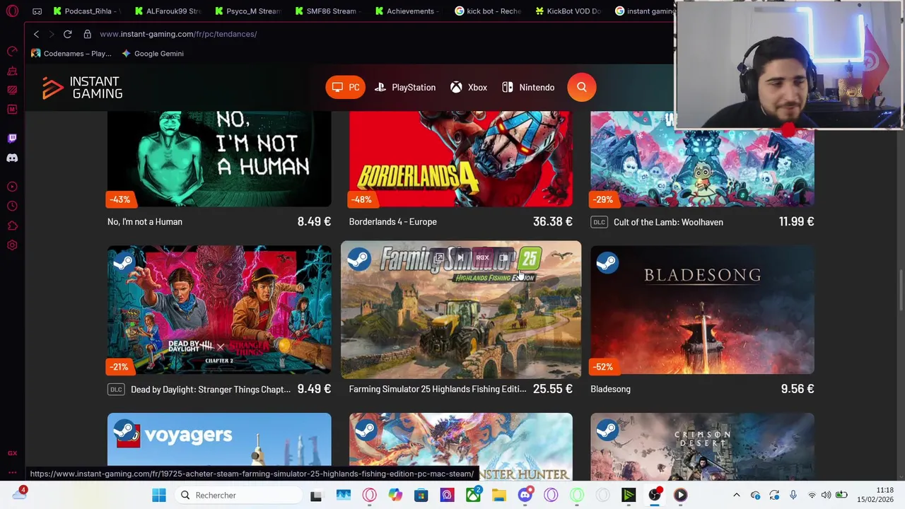This screenshot has height=509, width=905.
Task: Open OBS Studio from the taskbar
Action: pos(655,495)
